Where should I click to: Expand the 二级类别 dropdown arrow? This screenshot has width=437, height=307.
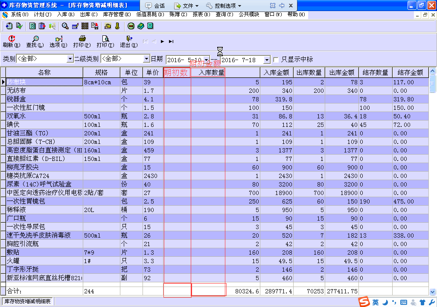pos(147,59)
